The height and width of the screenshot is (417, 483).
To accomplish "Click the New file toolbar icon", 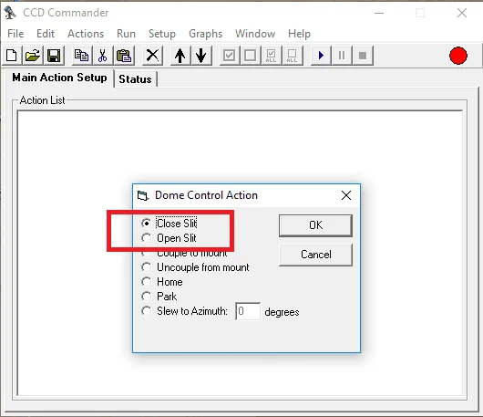I will (12, 56).
